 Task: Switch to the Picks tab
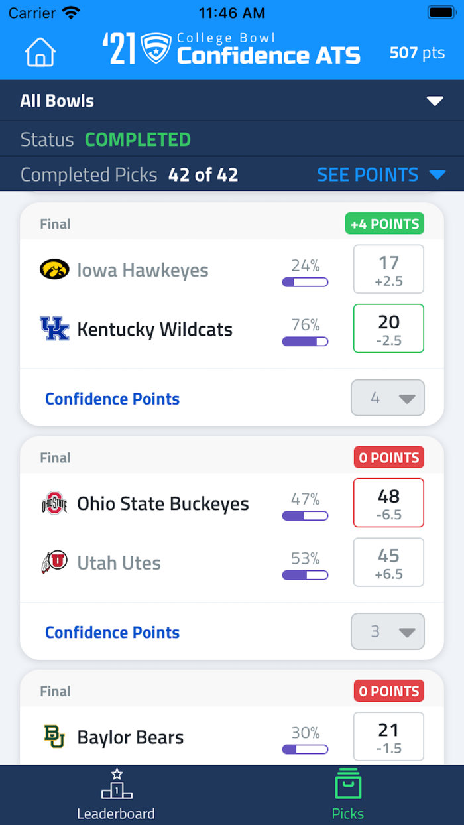[348, 794]
